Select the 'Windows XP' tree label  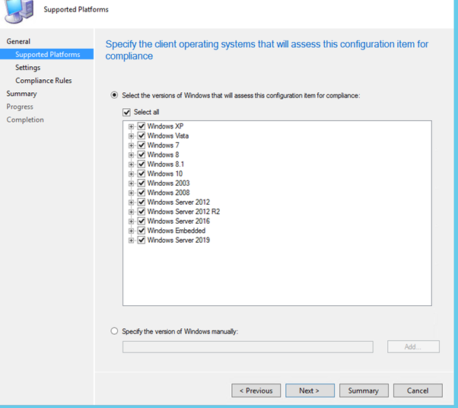tap(165, 126)
